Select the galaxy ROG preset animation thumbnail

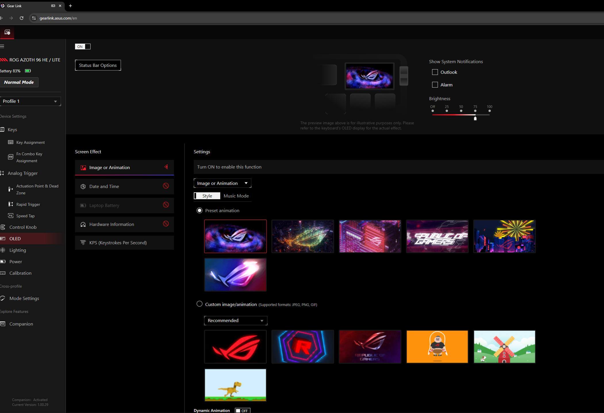[x=235, y=236]
